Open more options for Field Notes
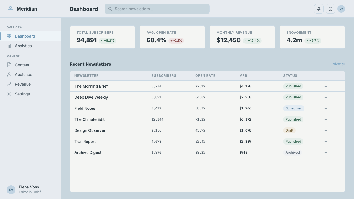The height and width of the screenshot is (199, 354). (325, 108)
